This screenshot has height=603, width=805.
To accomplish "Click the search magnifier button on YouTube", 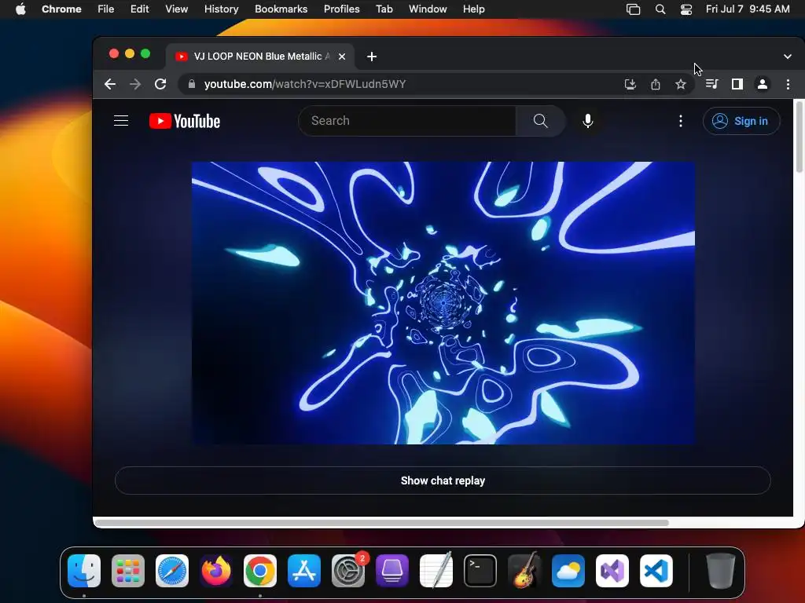I will coord(540,121).
